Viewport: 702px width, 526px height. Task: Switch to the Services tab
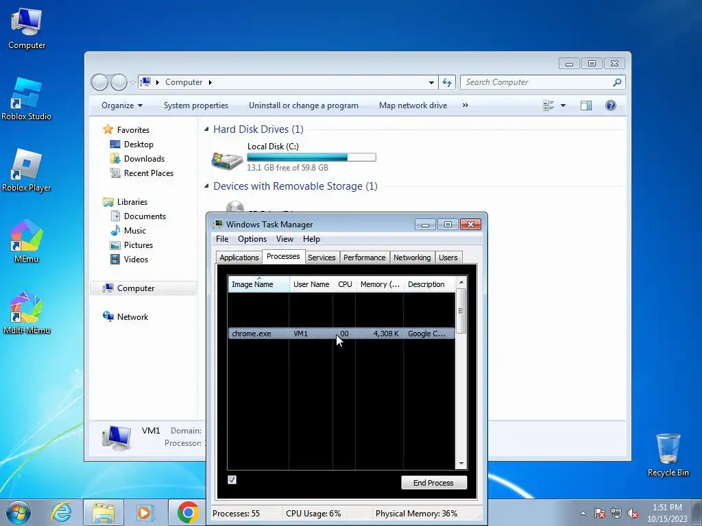[x=322, y=258]
